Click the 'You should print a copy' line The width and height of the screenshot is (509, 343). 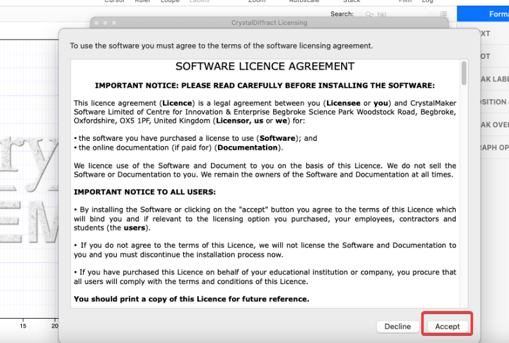[191, 299]
